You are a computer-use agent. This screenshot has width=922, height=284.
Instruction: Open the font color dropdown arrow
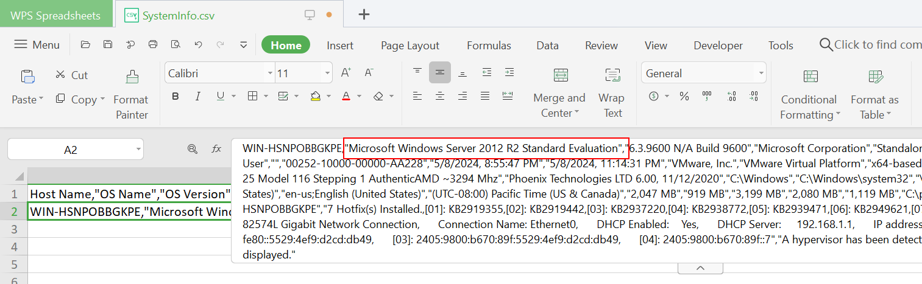(x=360, y=96)
